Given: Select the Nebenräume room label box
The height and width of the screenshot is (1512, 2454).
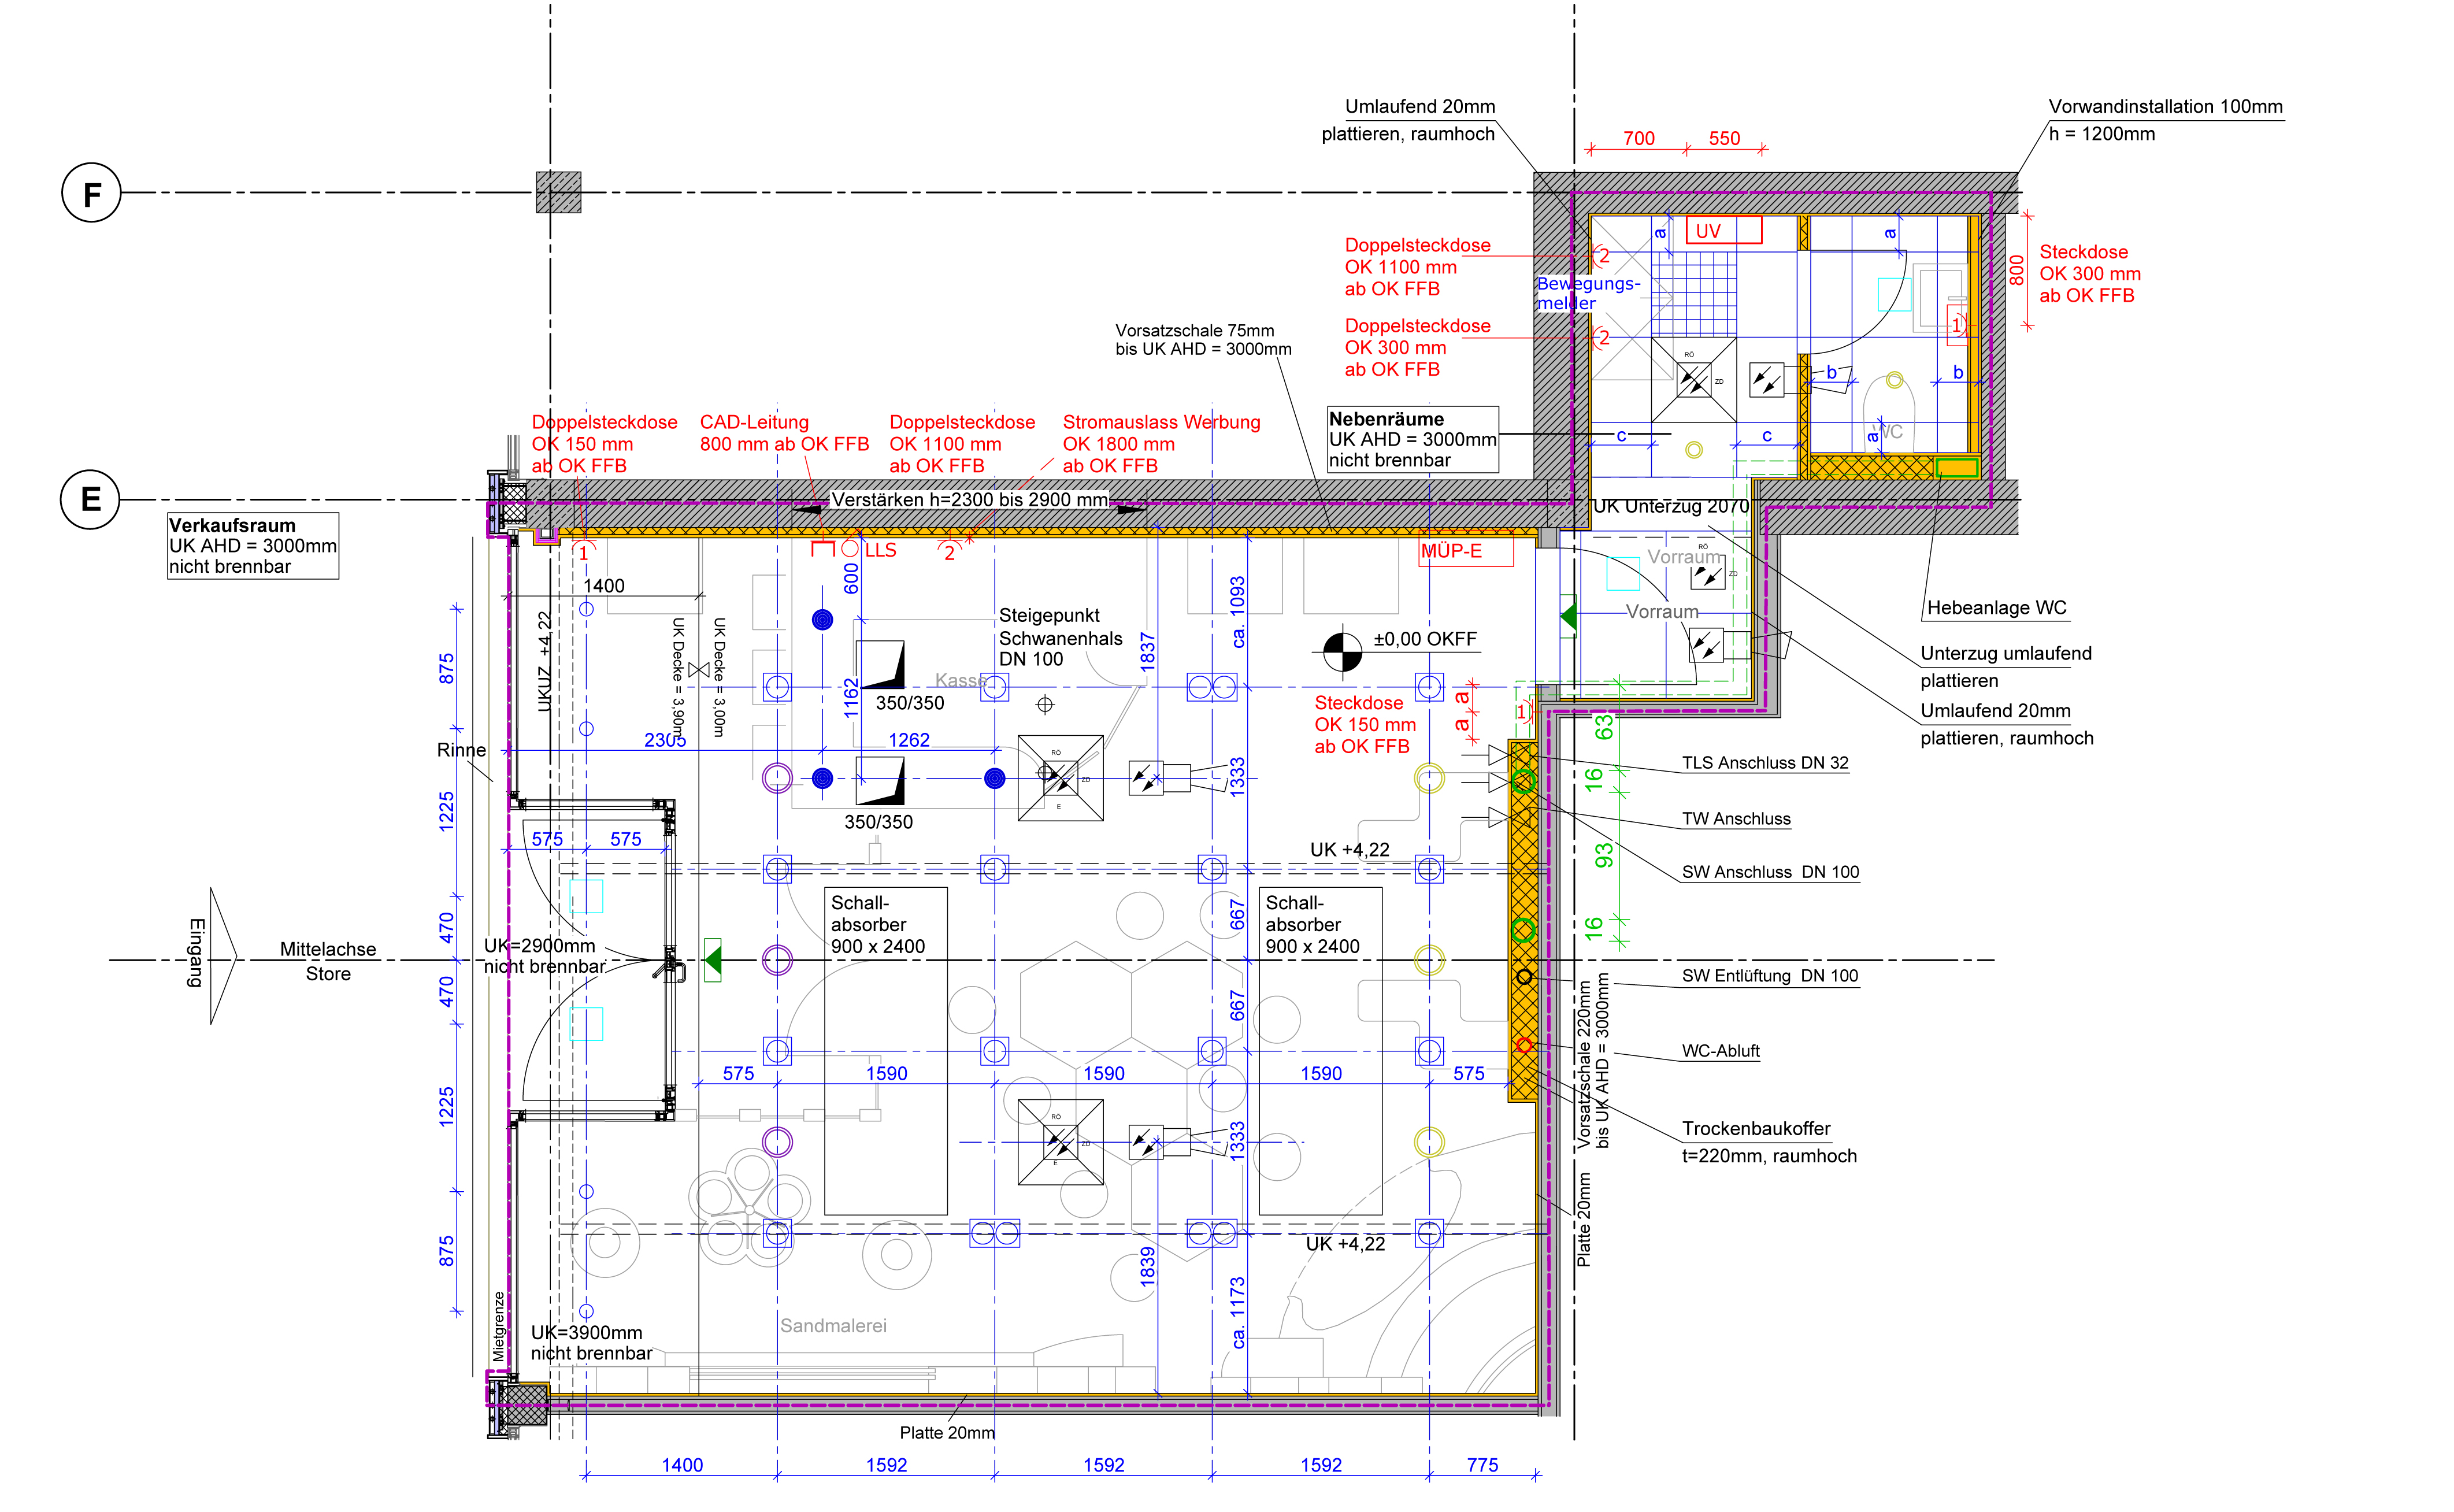Looking at the screenshot, I should [1412, 439].
